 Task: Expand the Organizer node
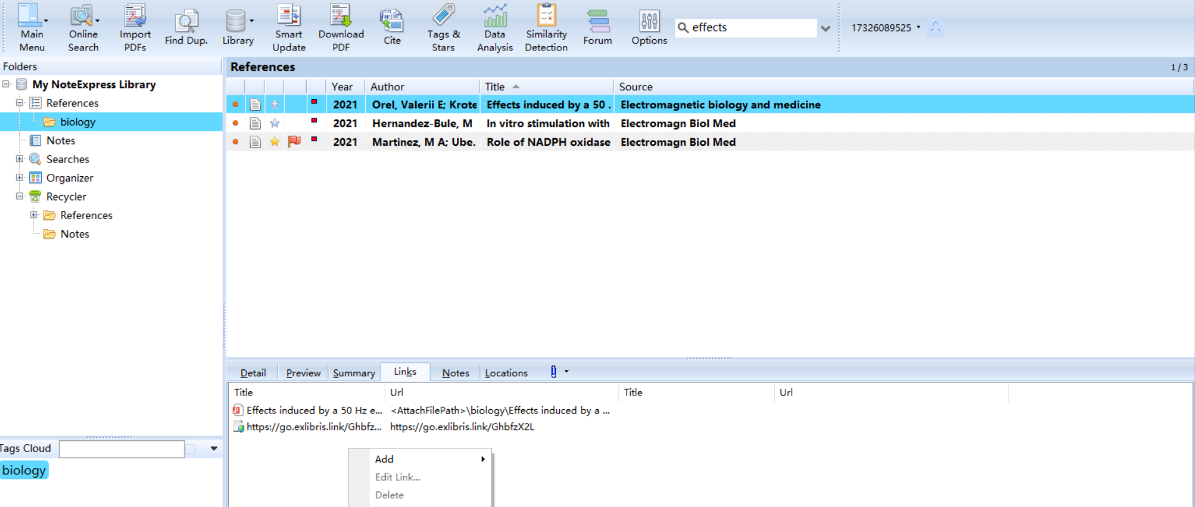click(19, 178)
